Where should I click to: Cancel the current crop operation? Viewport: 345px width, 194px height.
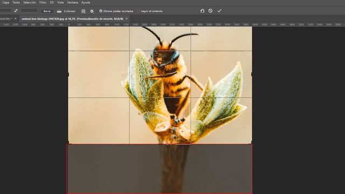(x=210, y=11)
